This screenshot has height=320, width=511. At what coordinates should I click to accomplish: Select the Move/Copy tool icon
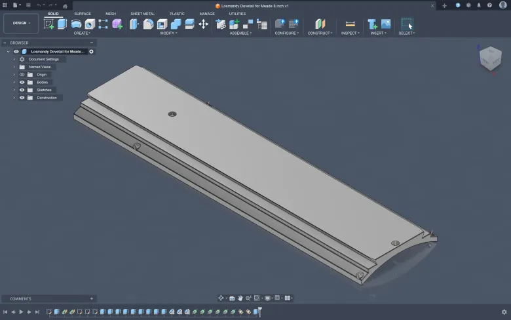pos(203,24)
